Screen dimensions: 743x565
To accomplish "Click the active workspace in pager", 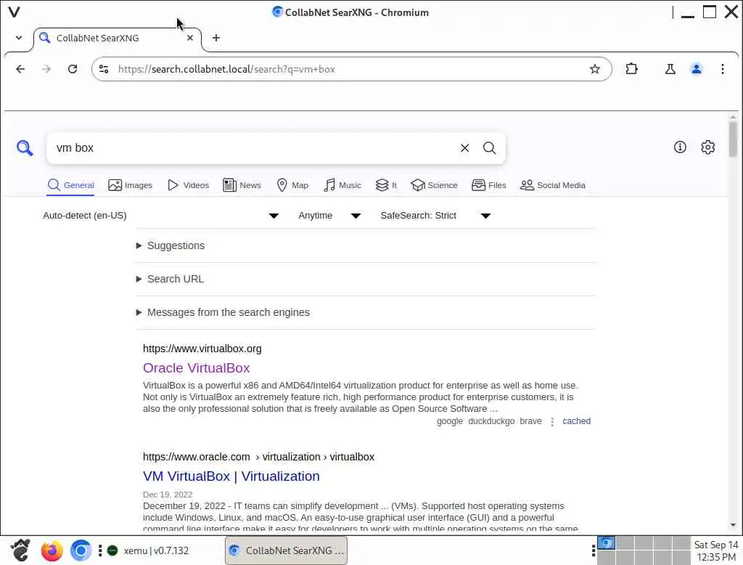I will coord(606,542).
